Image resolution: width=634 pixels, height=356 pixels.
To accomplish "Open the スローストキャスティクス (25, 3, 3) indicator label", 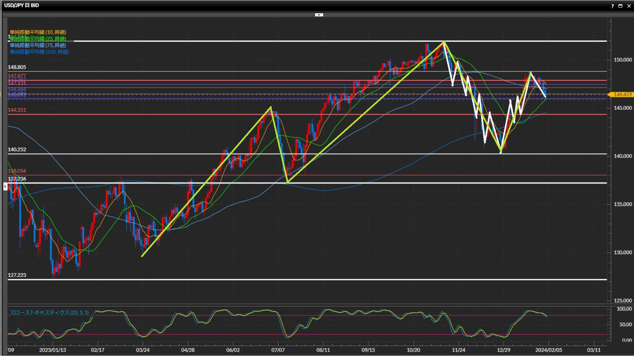I will [49, 312].
